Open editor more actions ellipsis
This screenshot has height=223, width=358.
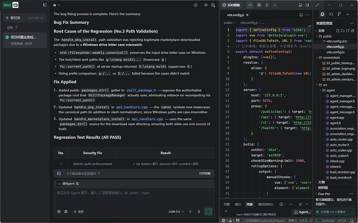pyautogui.click(x=308, y=15)
